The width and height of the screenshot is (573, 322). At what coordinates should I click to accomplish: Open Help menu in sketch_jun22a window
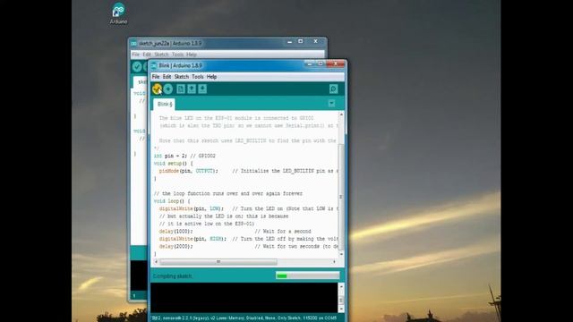[x=192, y=55]
